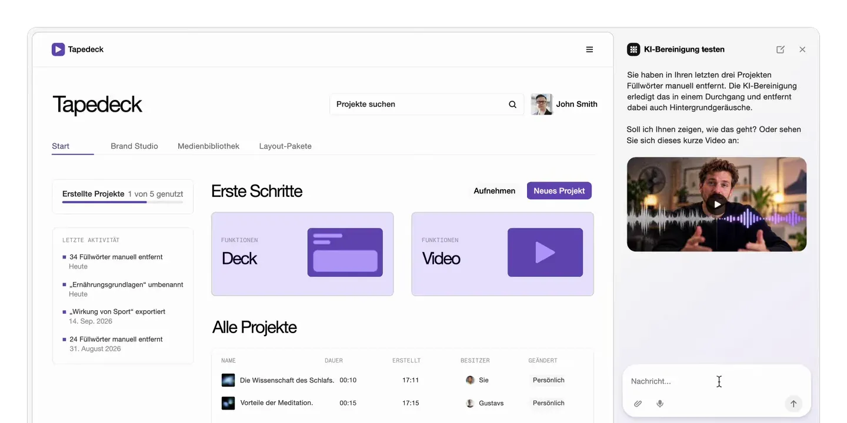Open project 'Vorteile der Meditation.'
847x423 pixels.
click(276, 403)
